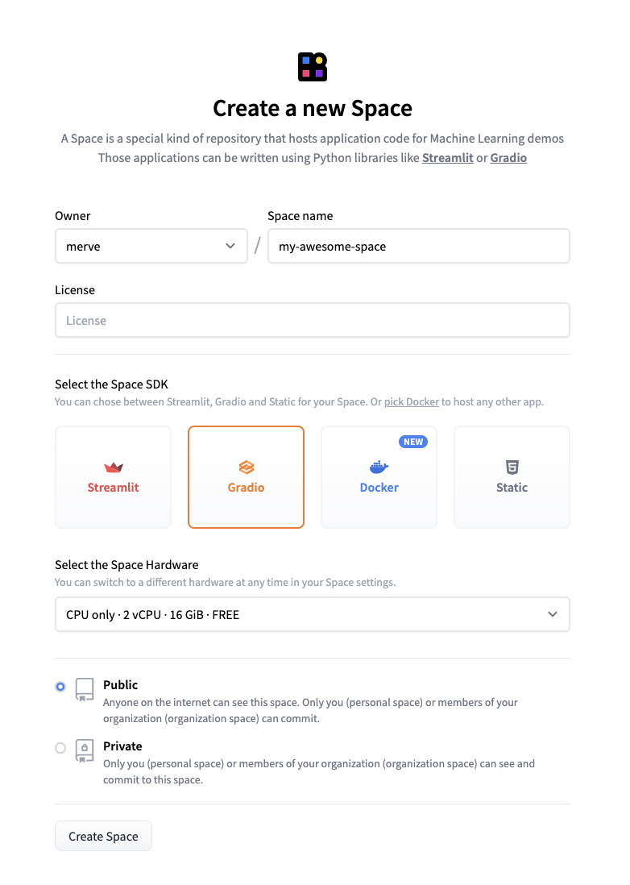Click the NEW badge on Docker

click(413, 442)
